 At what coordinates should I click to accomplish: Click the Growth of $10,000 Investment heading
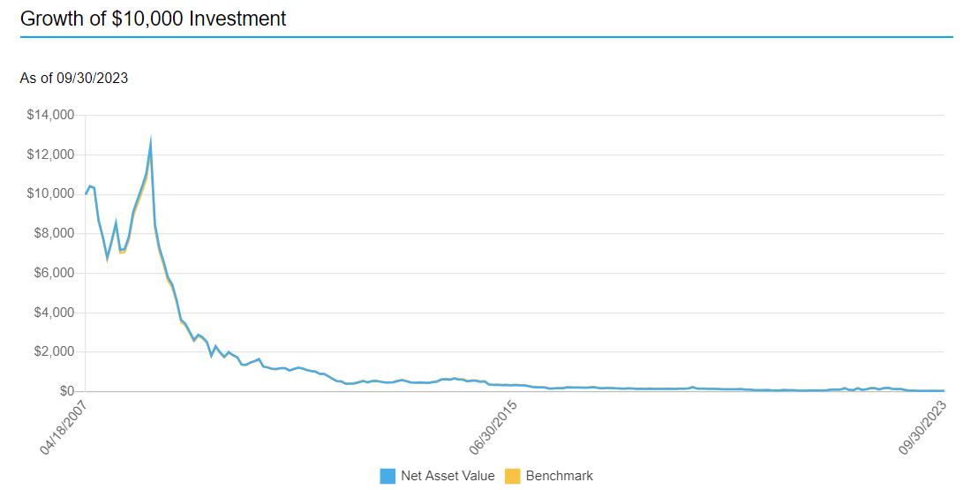coord(154,19)
